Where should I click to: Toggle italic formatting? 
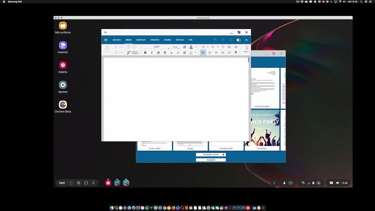152,52
